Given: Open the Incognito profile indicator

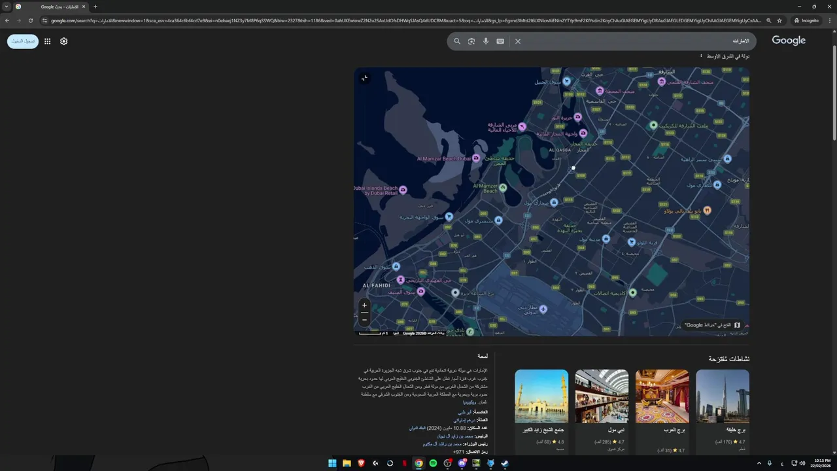Looking at the screenshot, I should (x=806, y=20).
